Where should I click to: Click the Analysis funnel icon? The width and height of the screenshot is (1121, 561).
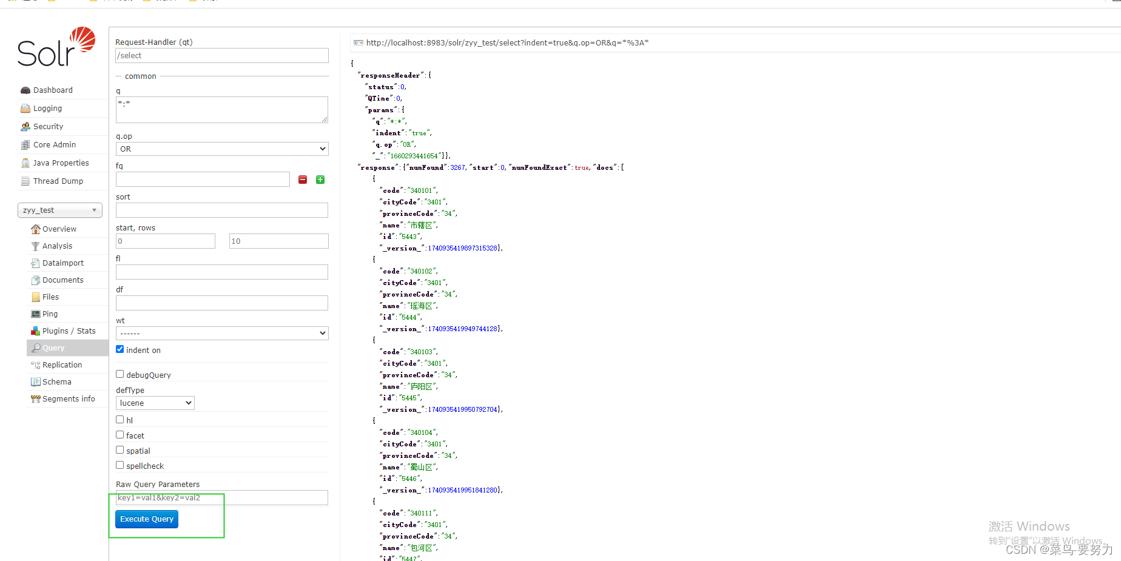(36, 246)
